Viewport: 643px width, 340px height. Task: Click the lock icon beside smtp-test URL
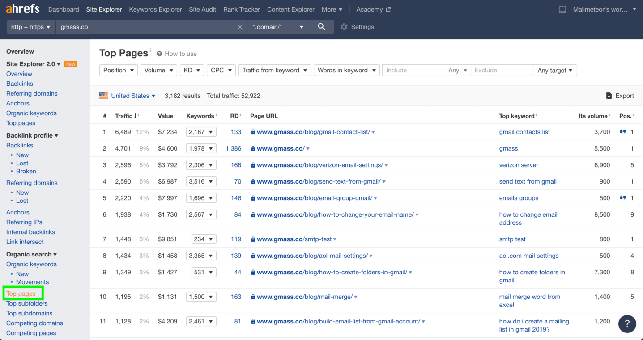(x=253, y=239)
